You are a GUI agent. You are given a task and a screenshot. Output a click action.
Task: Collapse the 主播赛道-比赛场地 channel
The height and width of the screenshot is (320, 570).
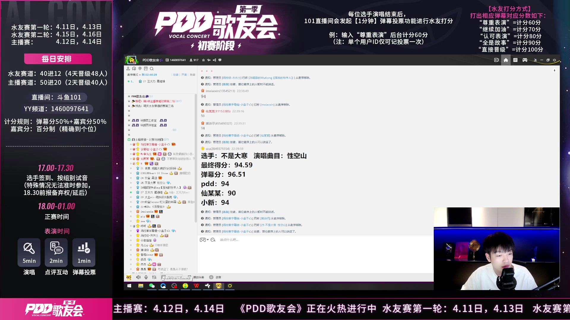click(x=129, y=140)
